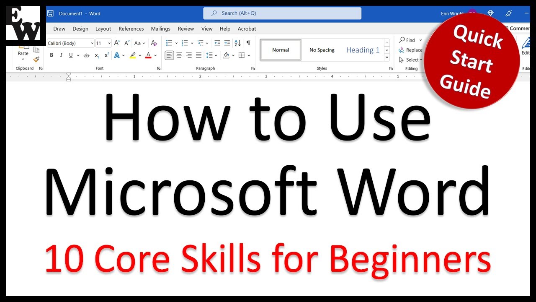
Task: Open the Styles pane launcher
Action: pos(391,68)
